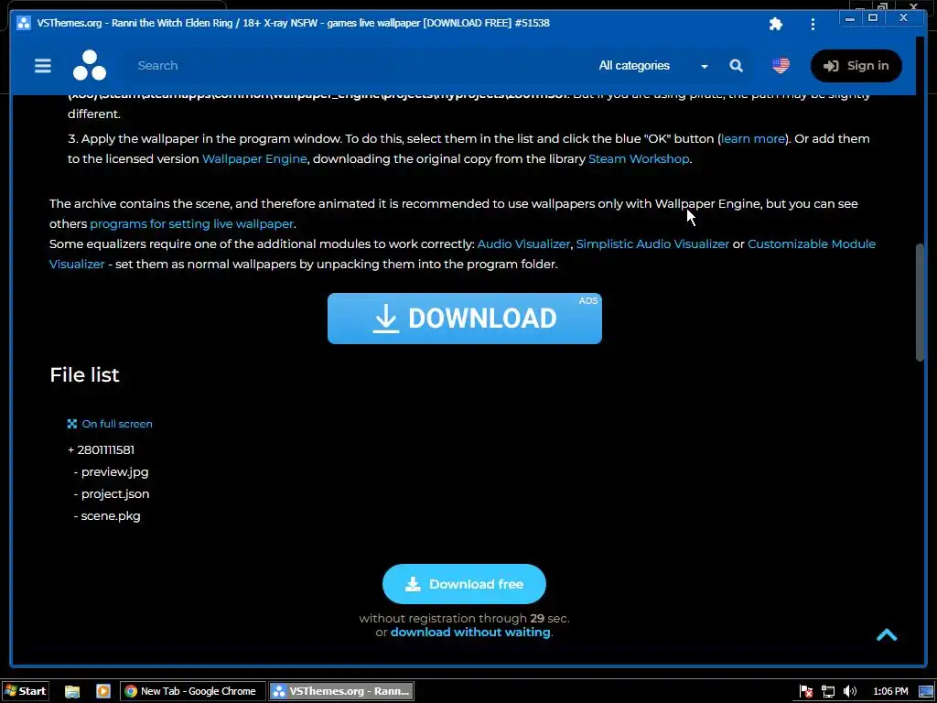Click the show desktop icon by the clock
This screenshot has width=937, height=703.
tap(926, 692)
